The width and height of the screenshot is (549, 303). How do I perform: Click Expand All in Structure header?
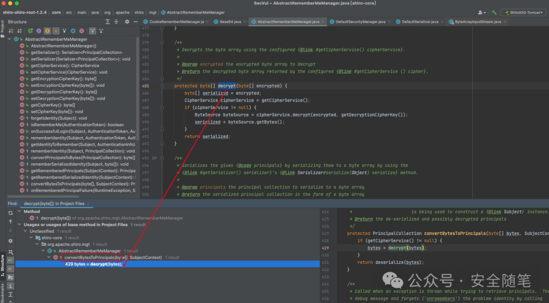(x=107, y=22)
